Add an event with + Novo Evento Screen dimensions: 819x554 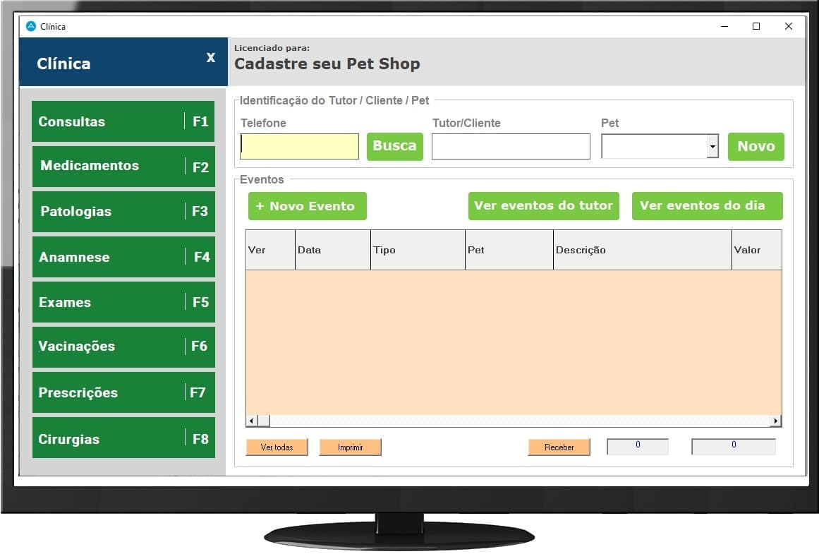(x=307, y=206)
